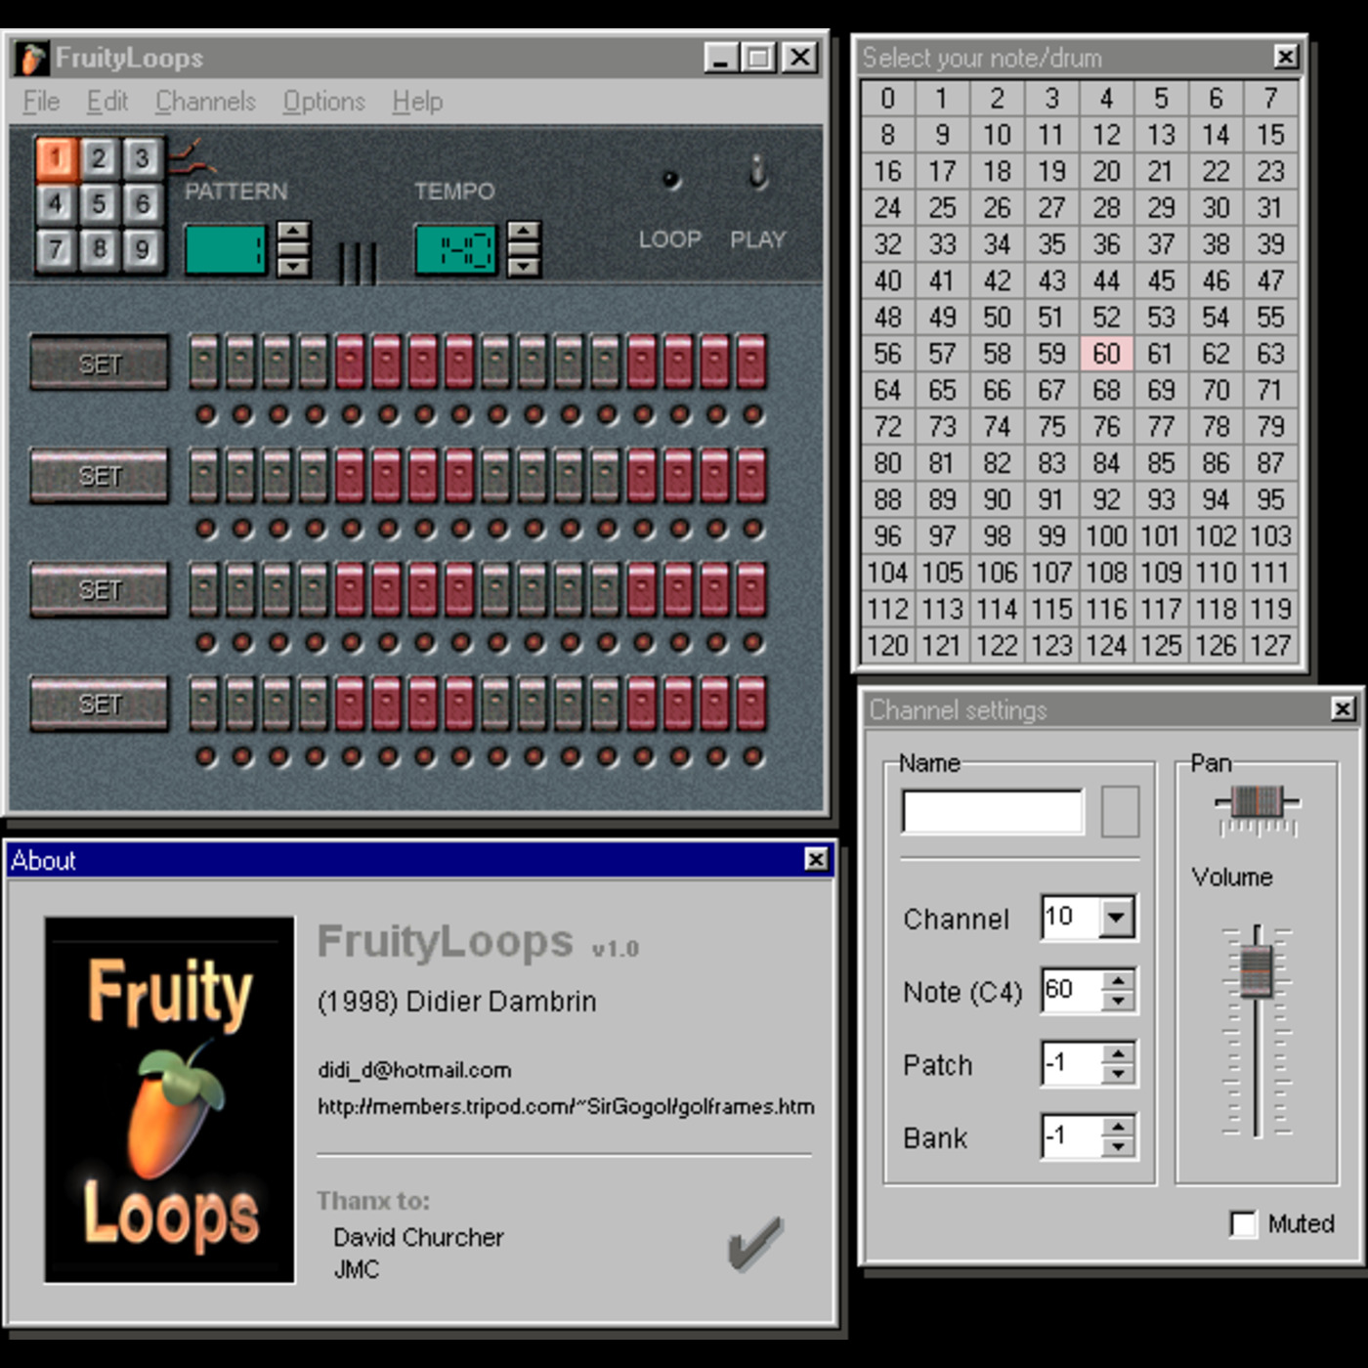Open the Options menu
The height and width of the screenshot is (1368, 1368).
coord(323,102)
